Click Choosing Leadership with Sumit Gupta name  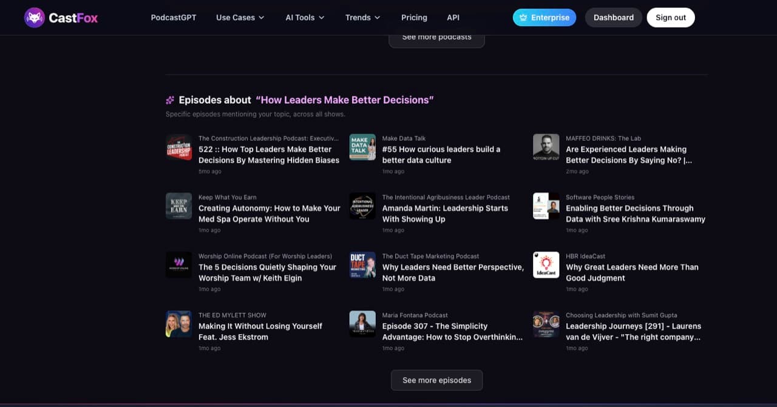(622, 315)
